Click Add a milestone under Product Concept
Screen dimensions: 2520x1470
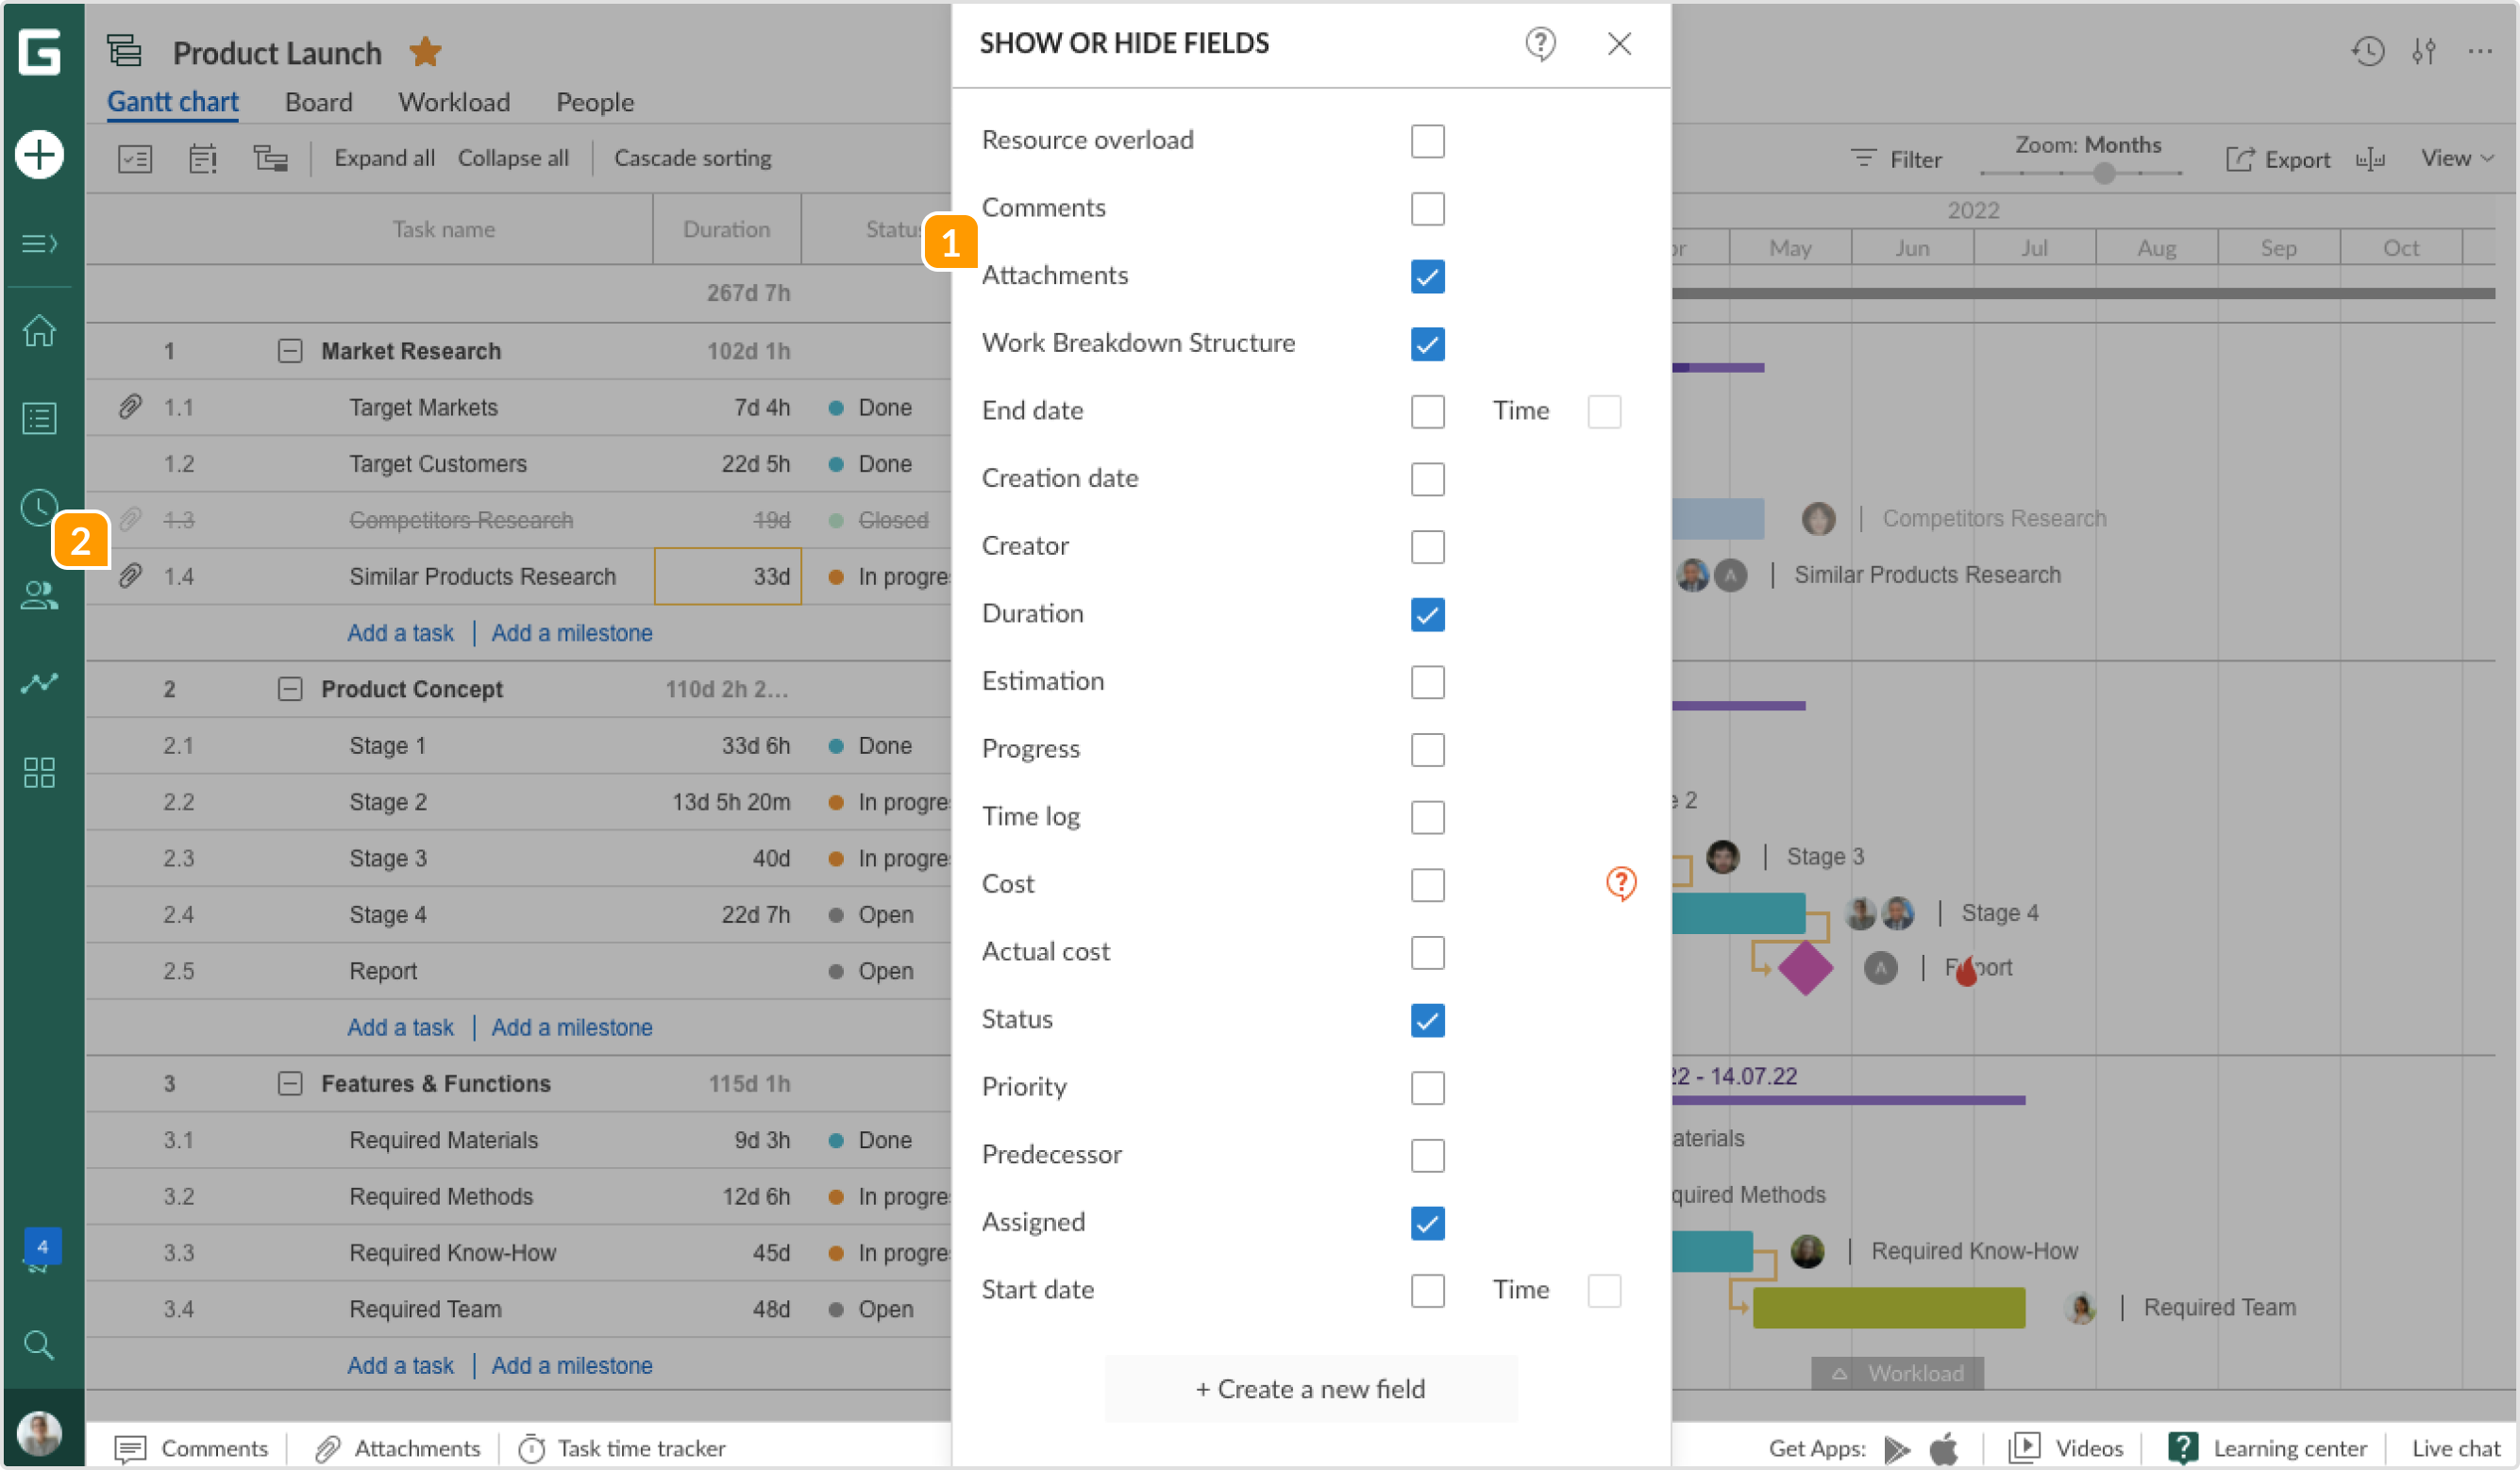pos(572,1027)
